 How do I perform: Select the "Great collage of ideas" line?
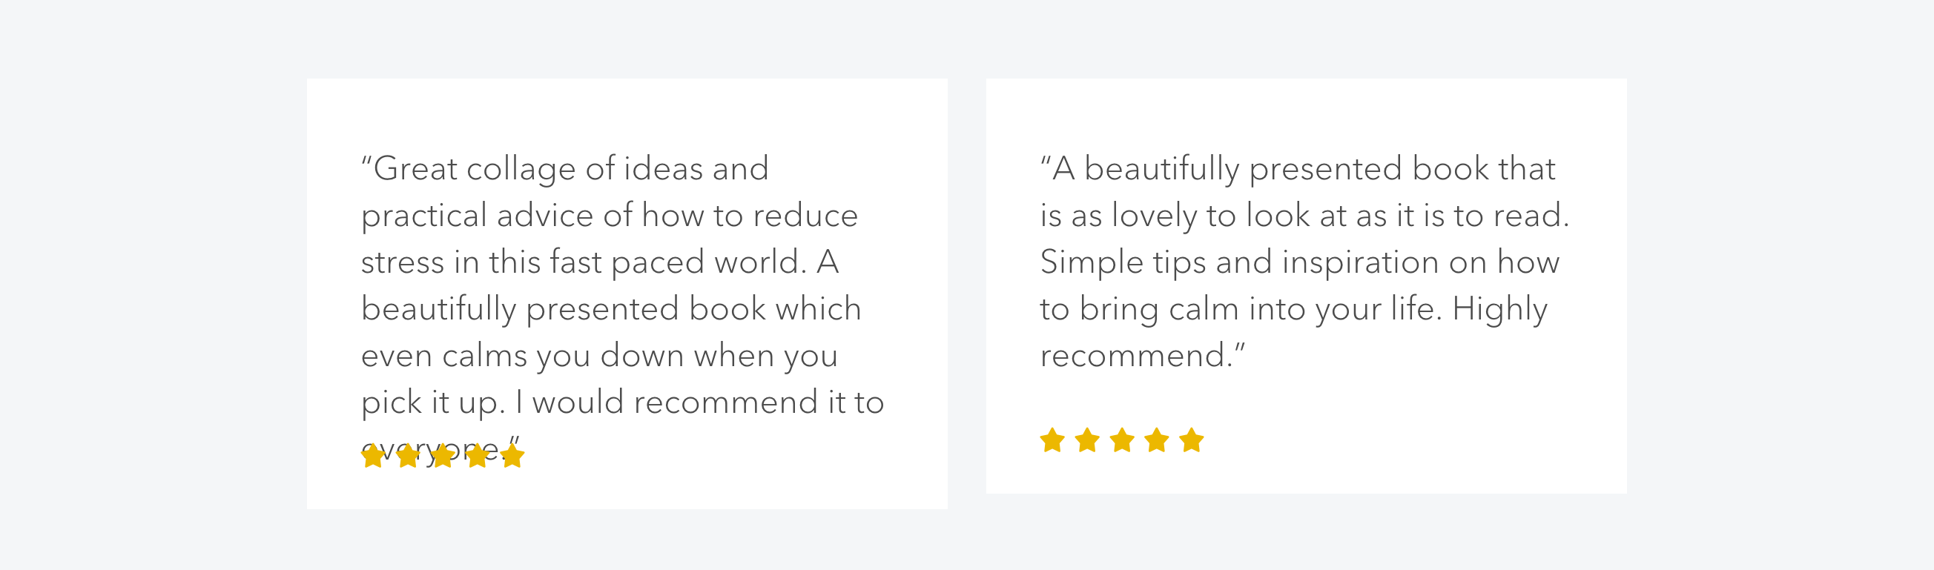pos(565,170)
